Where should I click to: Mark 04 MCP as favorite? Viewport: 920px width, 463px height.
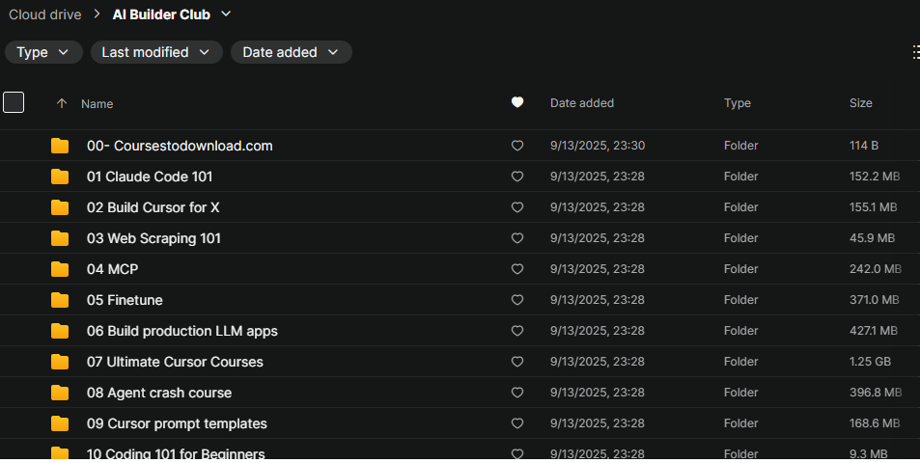coord(516,269)
